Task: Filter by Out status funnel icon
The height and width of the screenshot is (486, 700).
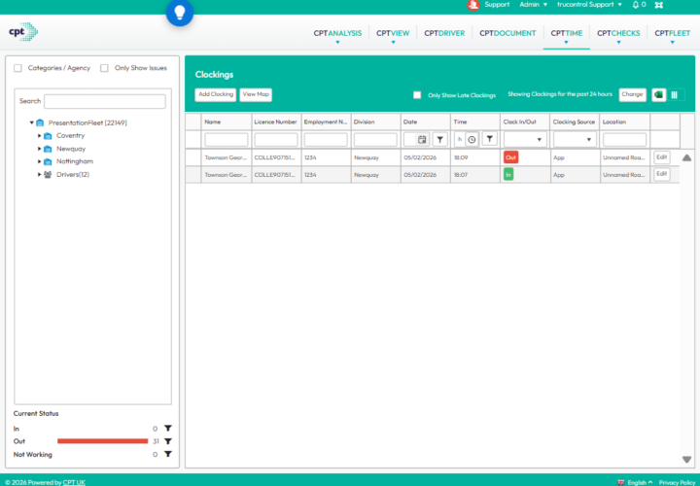Action: tap(168, 441)
